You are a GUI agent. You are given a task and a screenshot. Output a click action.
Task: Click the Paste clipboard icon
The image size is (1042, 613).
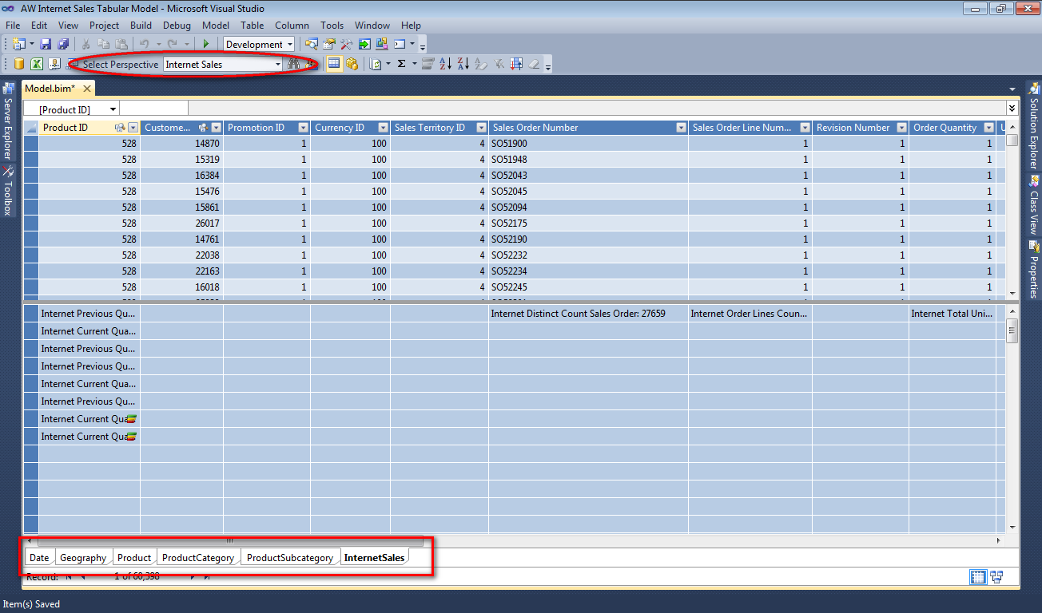coord(121,44)
